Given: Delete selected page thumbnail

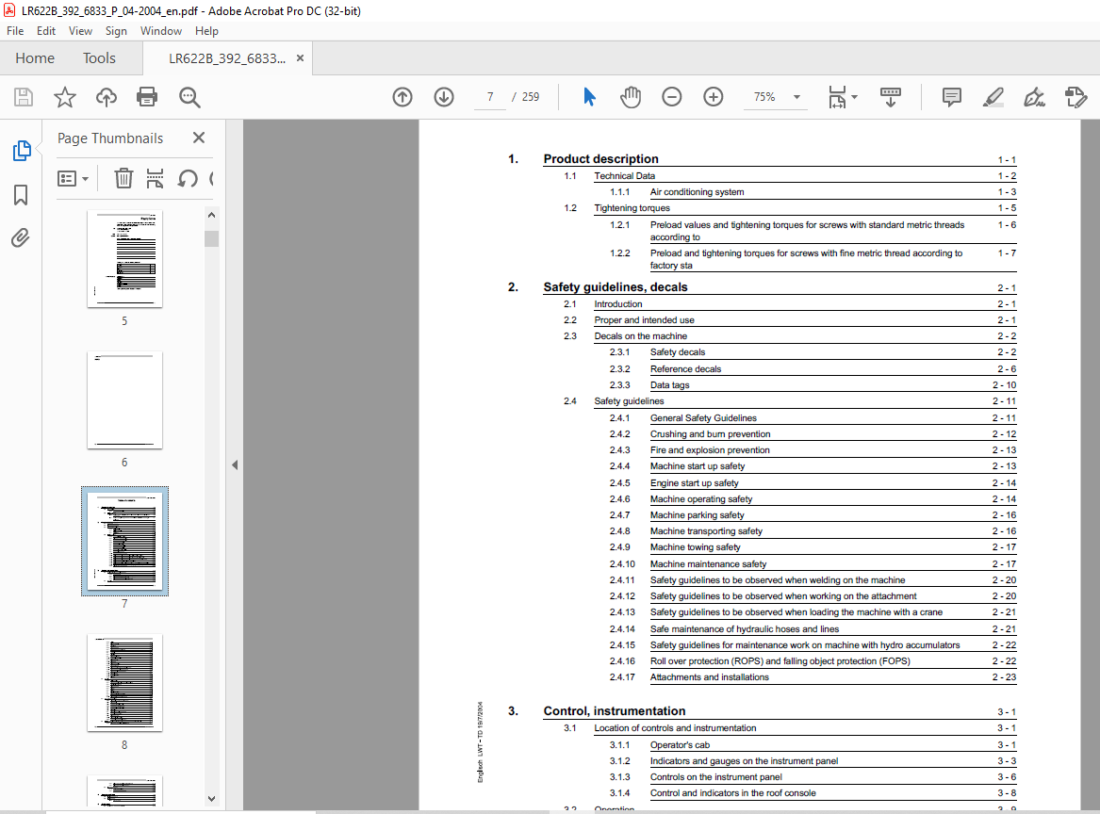Looking at the screenshot, I should [x=123, y=178].
